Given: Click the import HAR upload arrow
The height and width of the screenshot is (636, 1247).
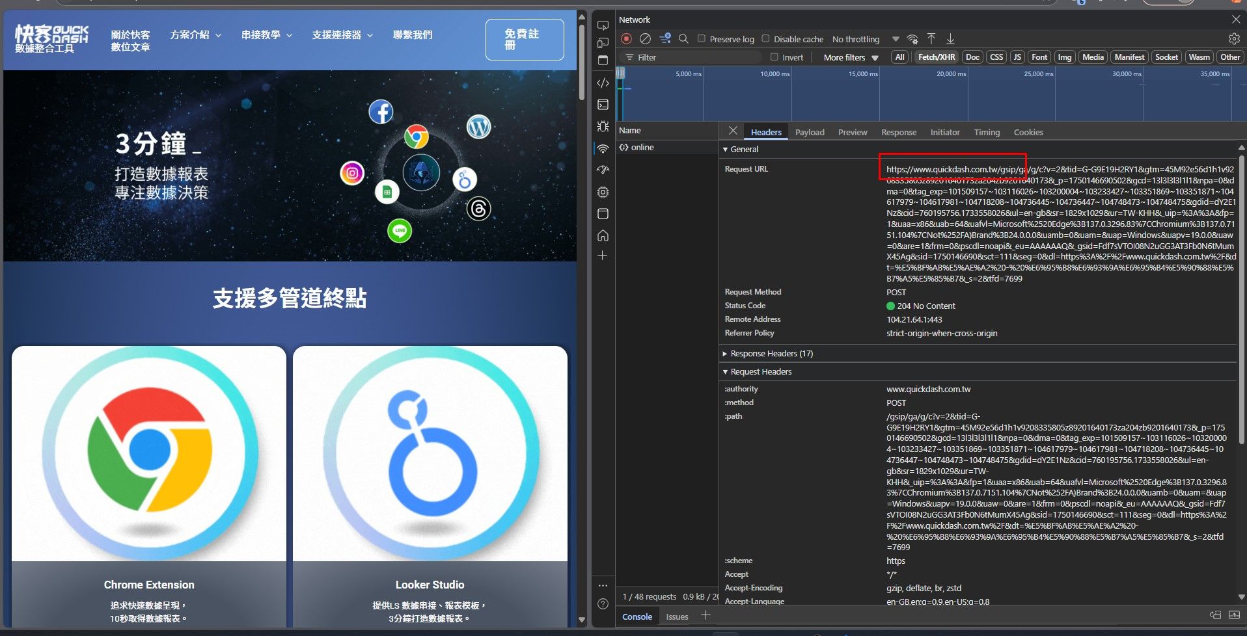Looking at the screenshot, I should 931,39.
